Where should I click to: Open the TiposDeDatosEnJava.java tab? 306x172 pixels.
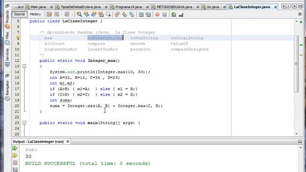pyautogui.click(x=81, y=7)
